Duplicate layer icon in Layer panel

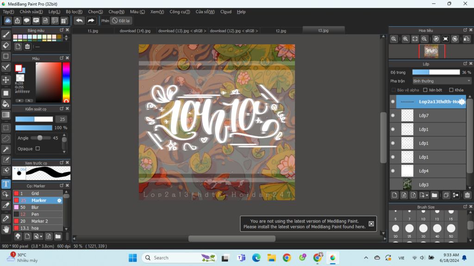(446, 195)
